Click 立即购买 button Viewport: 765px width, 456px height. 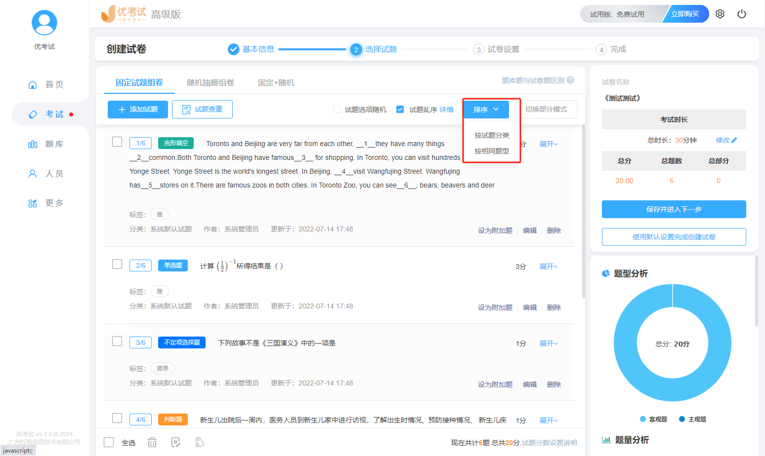pos(685,14)
